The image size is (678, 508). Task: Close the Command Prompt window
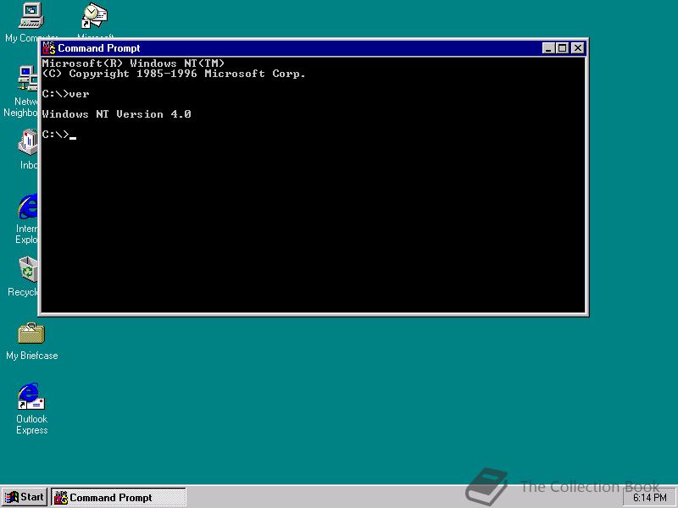(578, 48)
